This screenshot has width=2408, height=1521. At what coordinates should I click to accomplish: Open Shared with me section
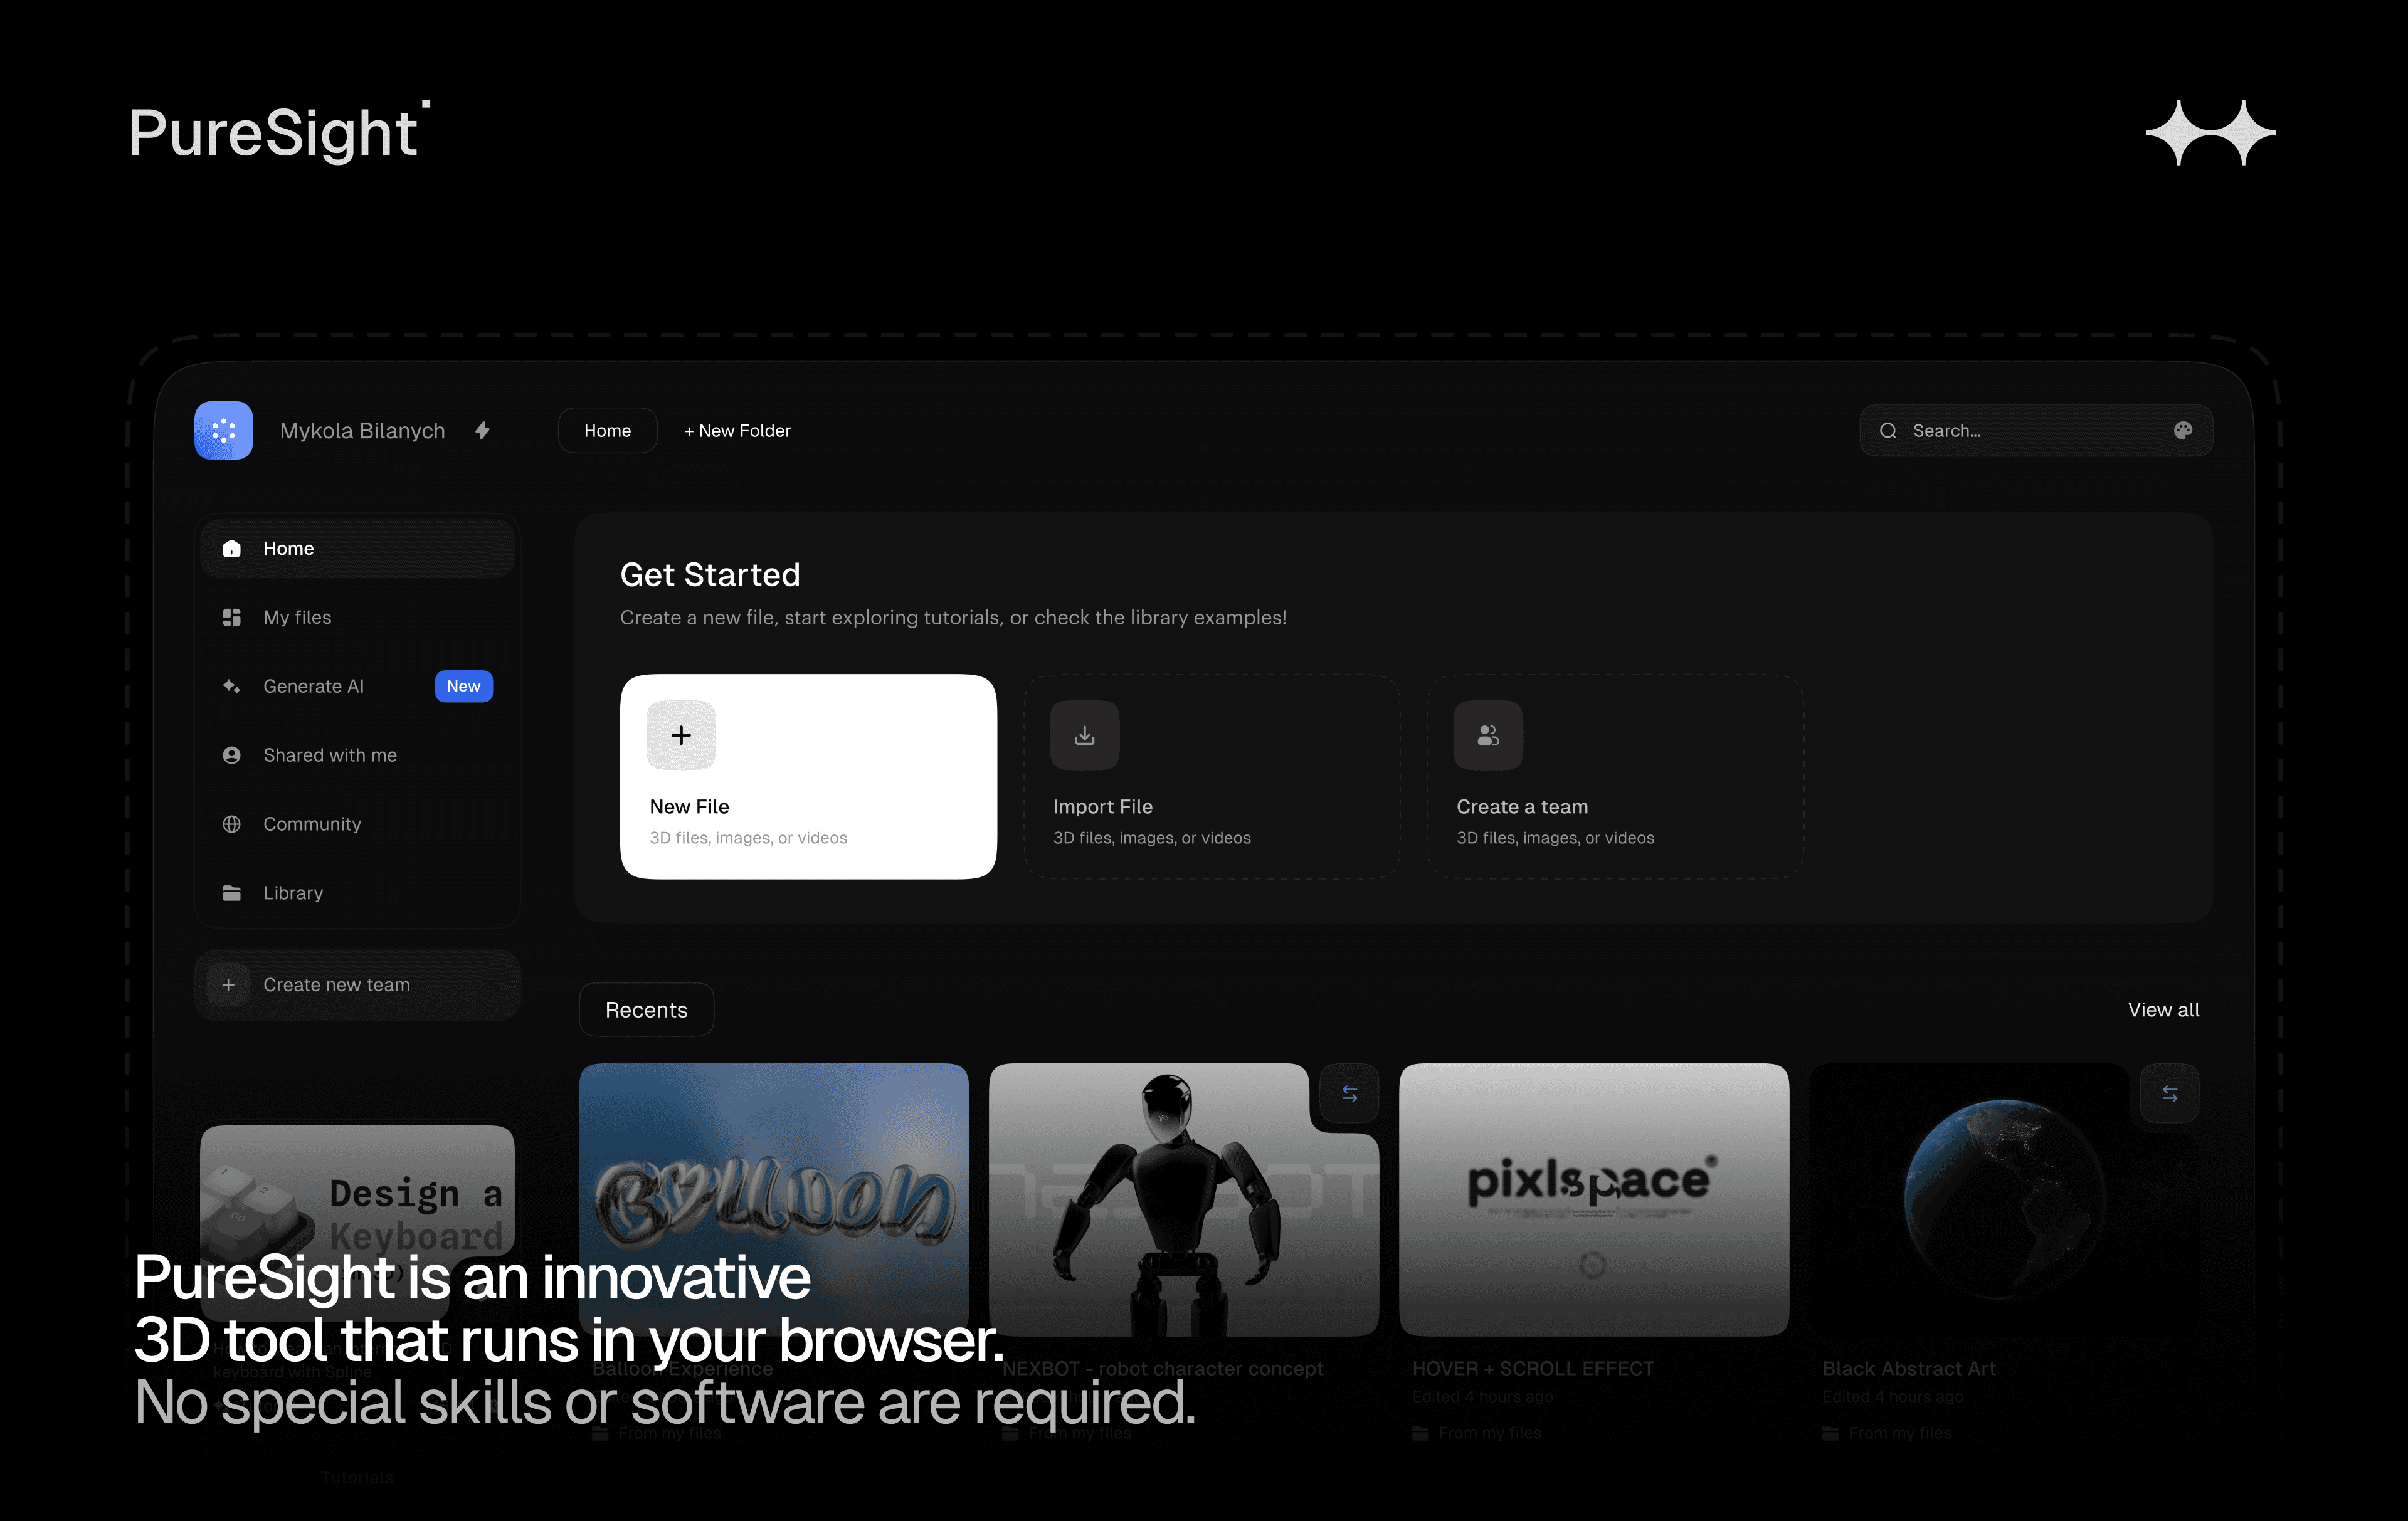(329, 755)
